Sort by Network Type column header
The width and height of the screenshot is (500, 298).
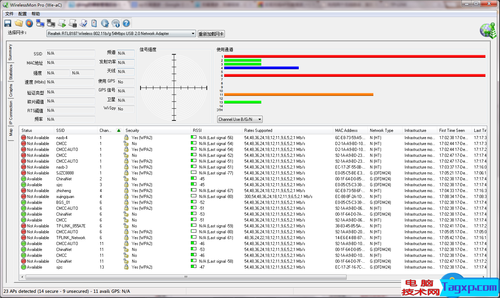385,130
